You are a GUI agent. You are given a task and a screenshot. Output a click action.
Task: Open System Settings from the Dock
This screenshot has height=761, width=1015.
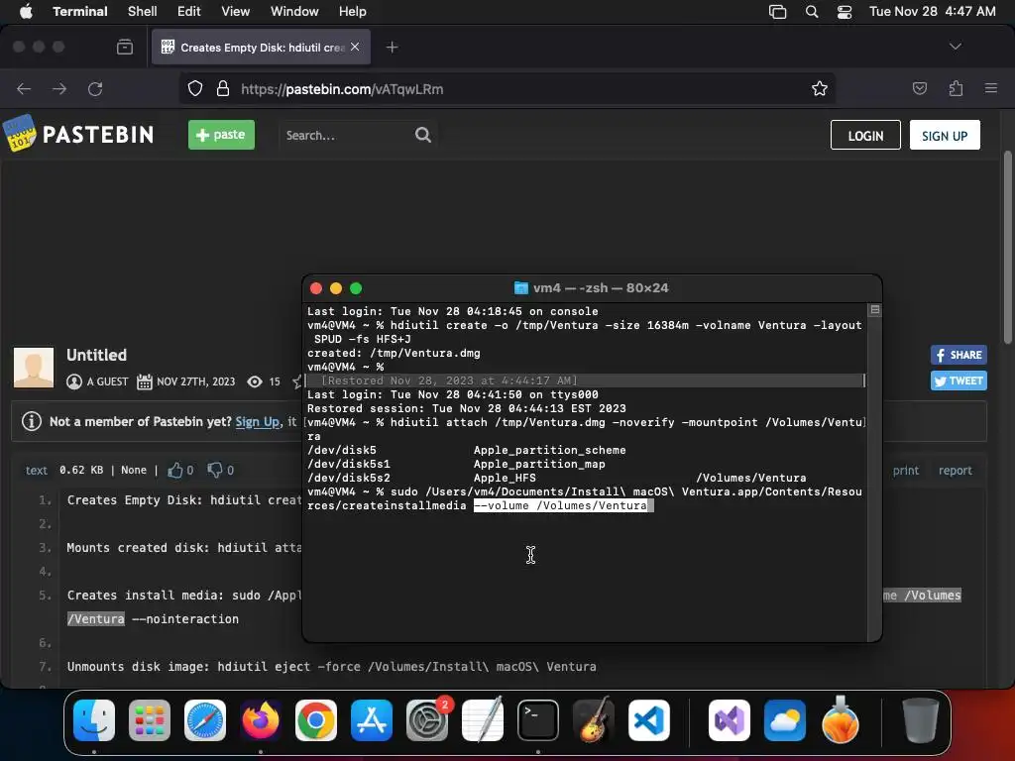(427, 720)
